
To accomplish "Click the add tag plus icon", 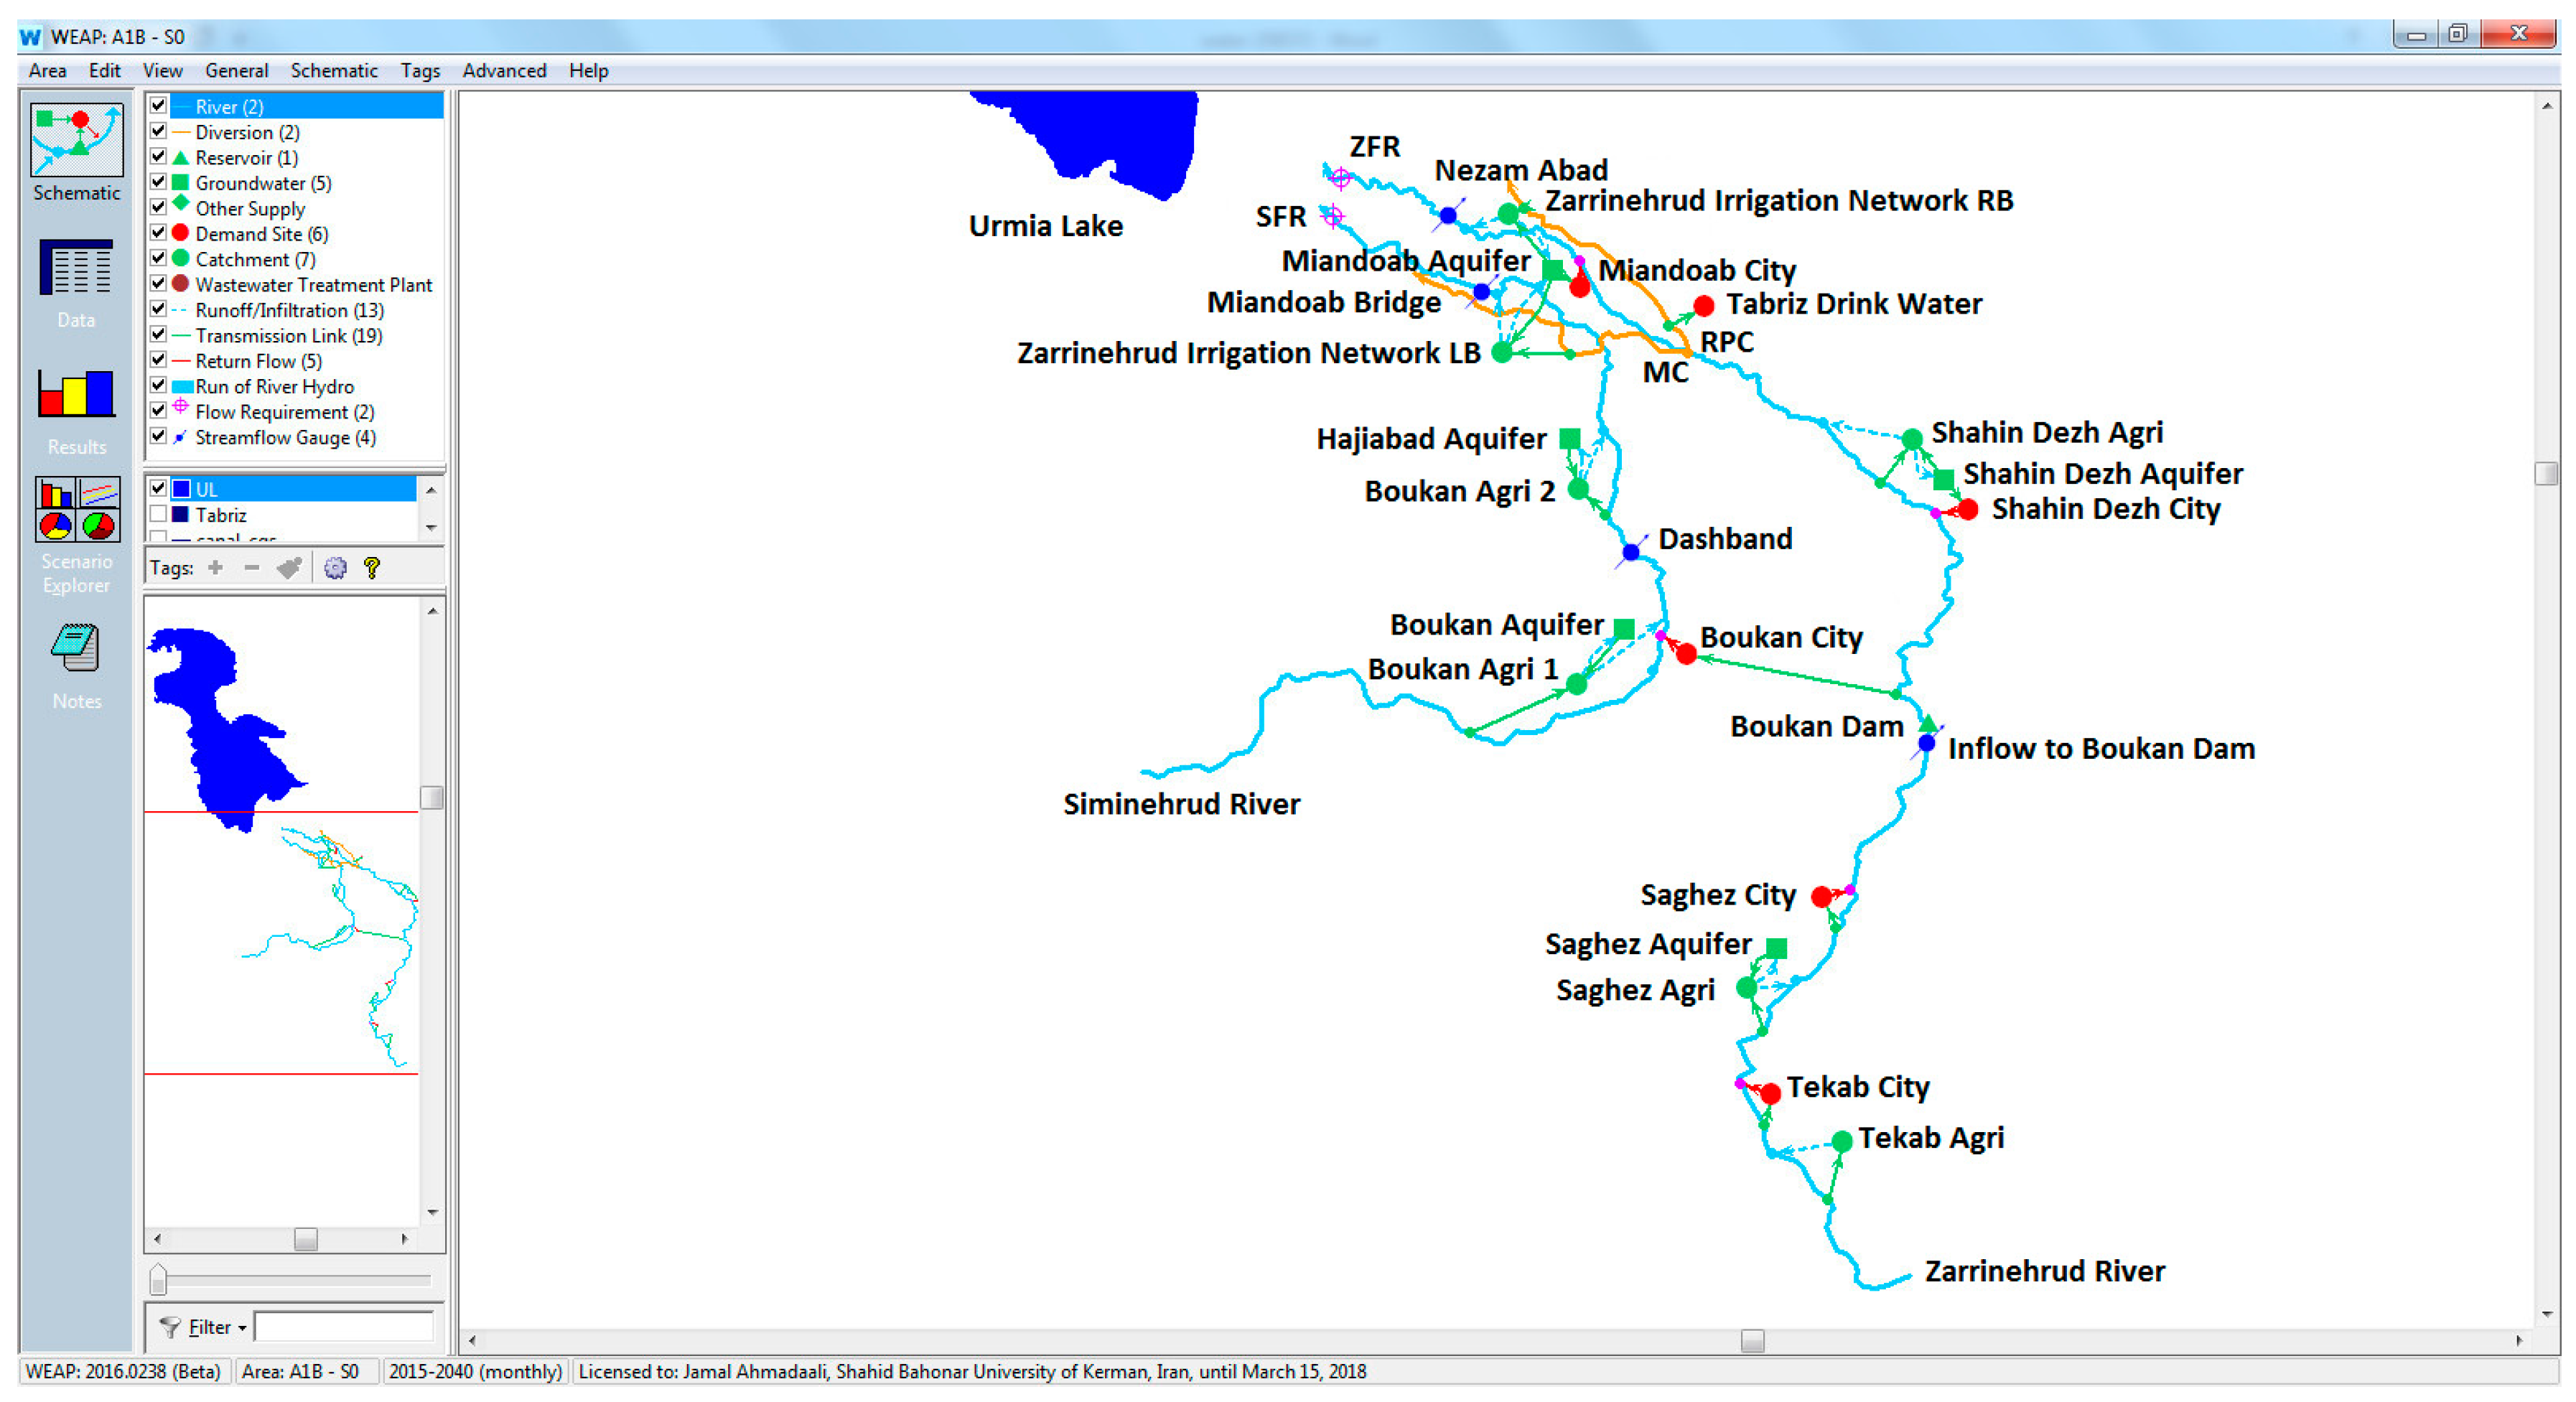I will pyautogui.click(x=215, y=568).
